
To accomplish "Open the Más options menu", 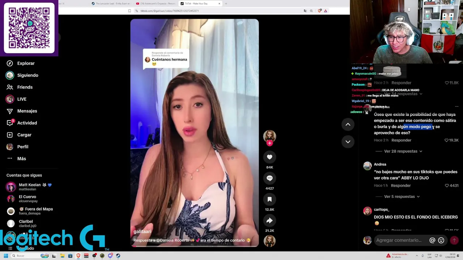I will [17, 159].
